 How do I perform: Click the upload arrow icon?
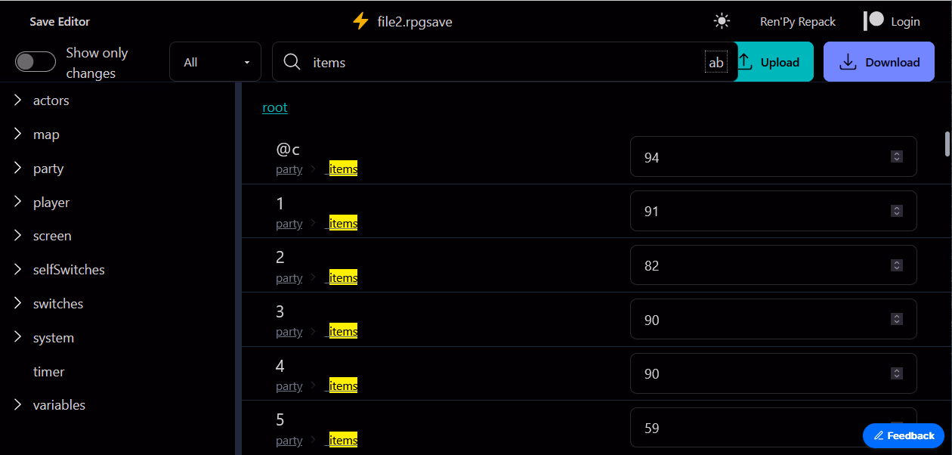[745, 62]
